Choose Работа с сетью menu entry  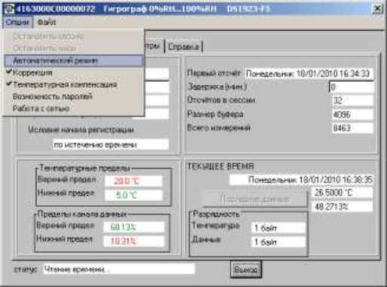pos(74,108)
